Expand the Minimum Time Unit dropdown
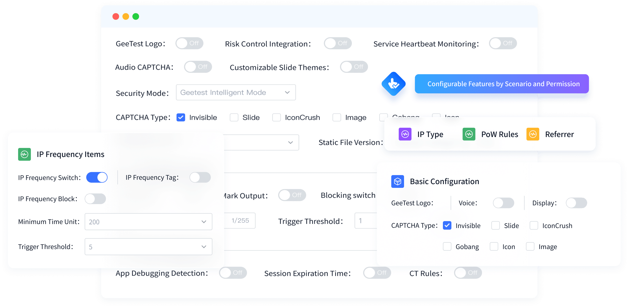 (148, 222)
